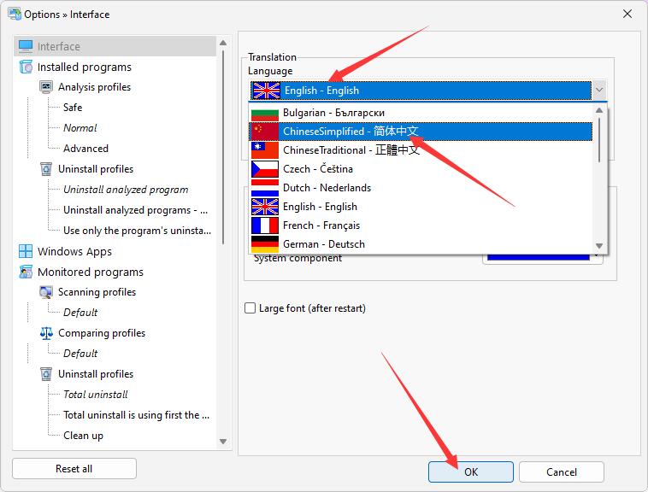Close the Options dialog window
This screenshot has height=492, width=648.
[627, 14]
